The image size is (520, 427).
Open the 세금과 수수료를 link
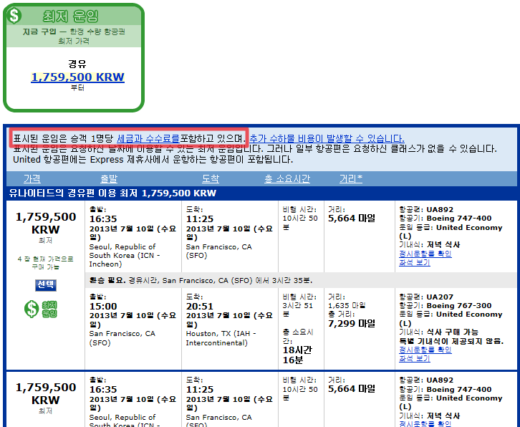coord(148,138)
